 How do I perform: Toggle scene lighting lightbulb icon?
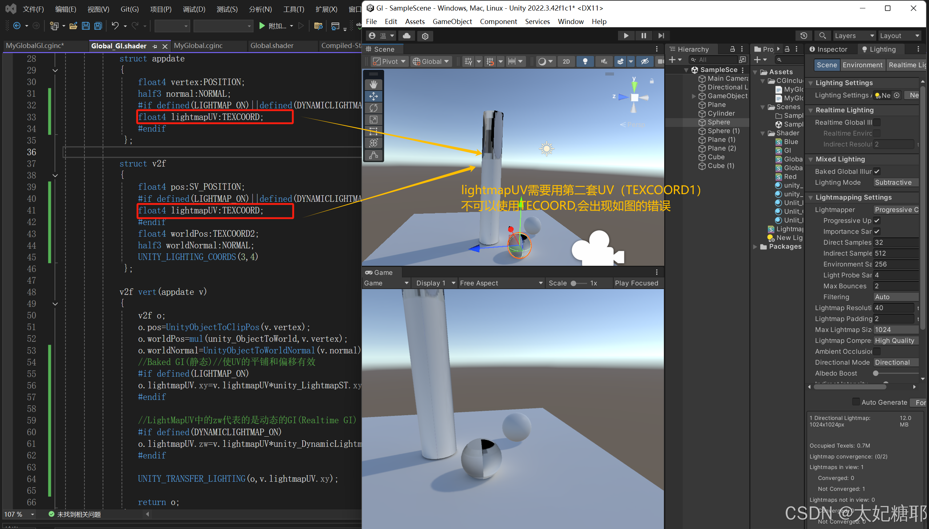tap(585, 61)
